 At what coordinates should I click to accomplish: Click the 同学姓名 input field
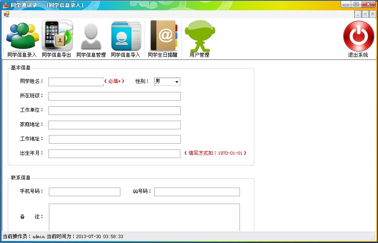click(x=76, y=82)
